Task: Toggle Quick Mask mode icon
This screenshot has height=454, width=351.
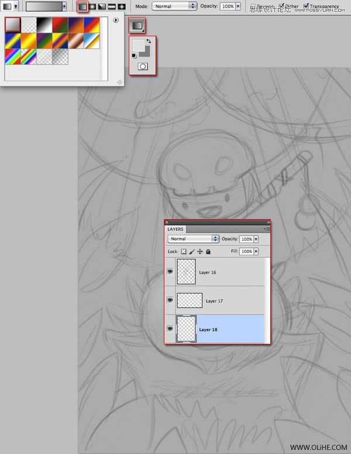Action: (x=142, y=67)
